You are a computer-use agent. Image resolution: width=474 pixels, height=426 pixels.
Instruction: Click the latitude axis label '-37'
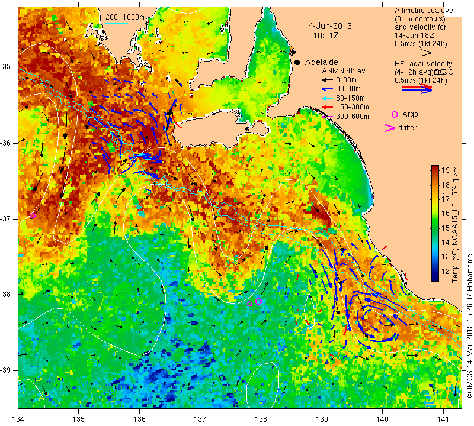coord(6,218)
